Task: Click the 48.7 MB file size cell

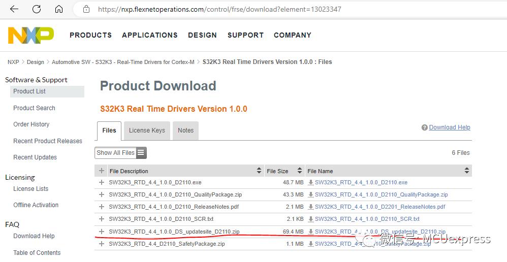Action: coord(293,182)
